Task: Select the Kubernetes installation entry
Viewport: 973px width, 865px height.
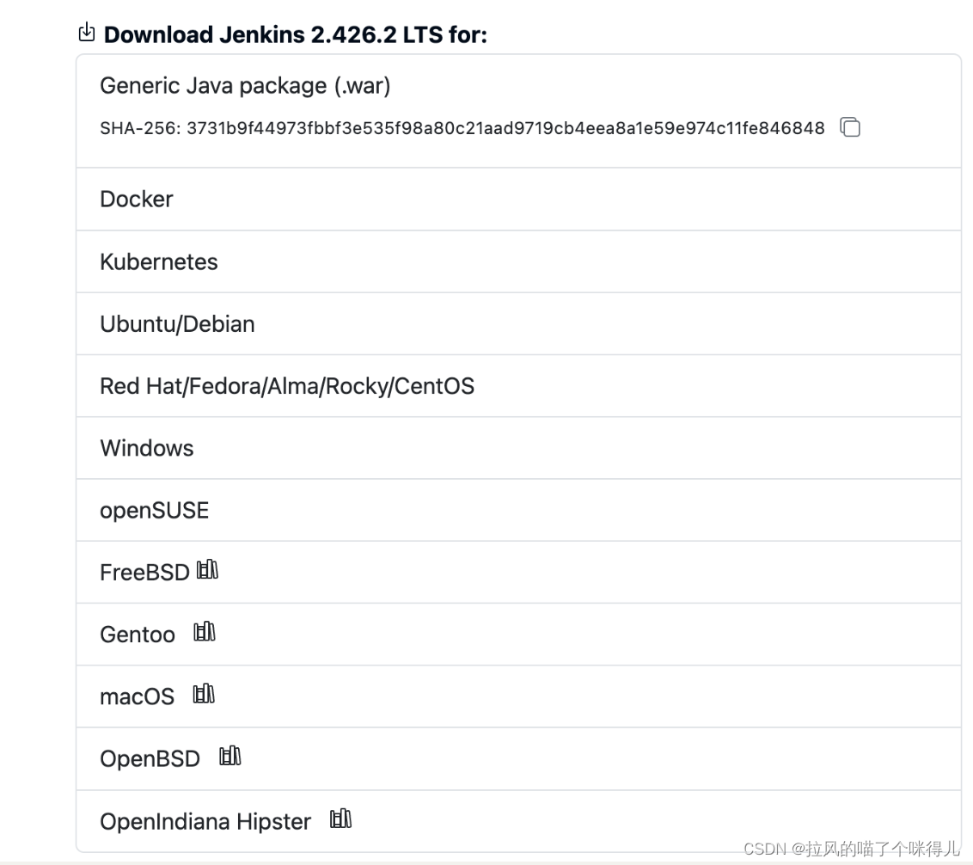Action: pos(159,261)
